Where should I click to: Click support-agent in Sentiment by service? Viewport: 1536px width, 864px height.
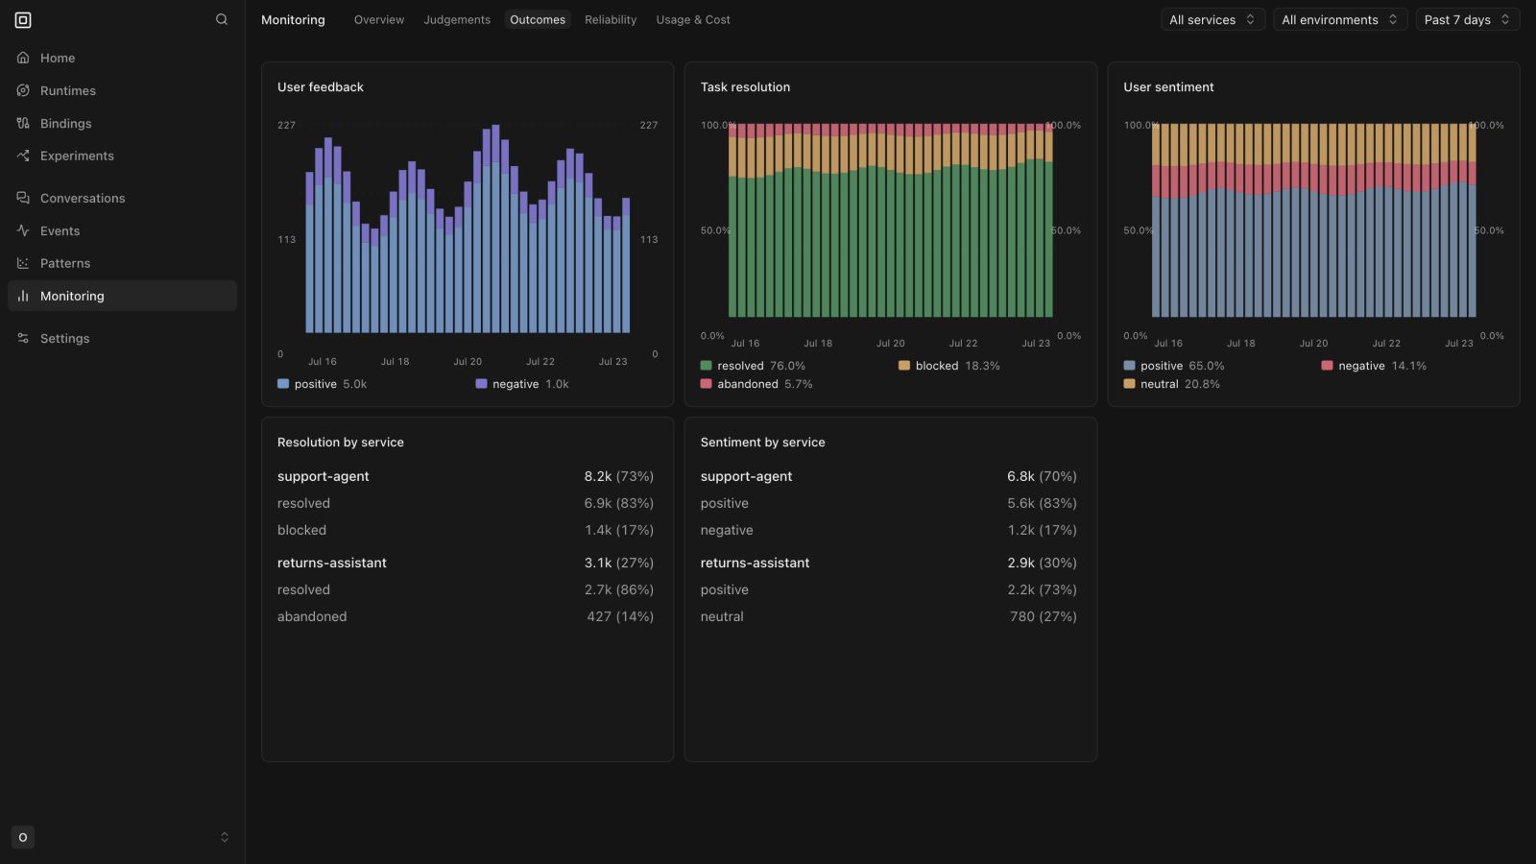(746, 476)
